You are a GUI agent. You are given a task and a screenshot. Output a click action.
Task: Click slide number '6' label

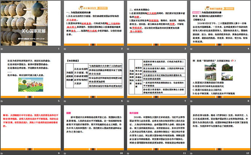(x=122, y=101)
